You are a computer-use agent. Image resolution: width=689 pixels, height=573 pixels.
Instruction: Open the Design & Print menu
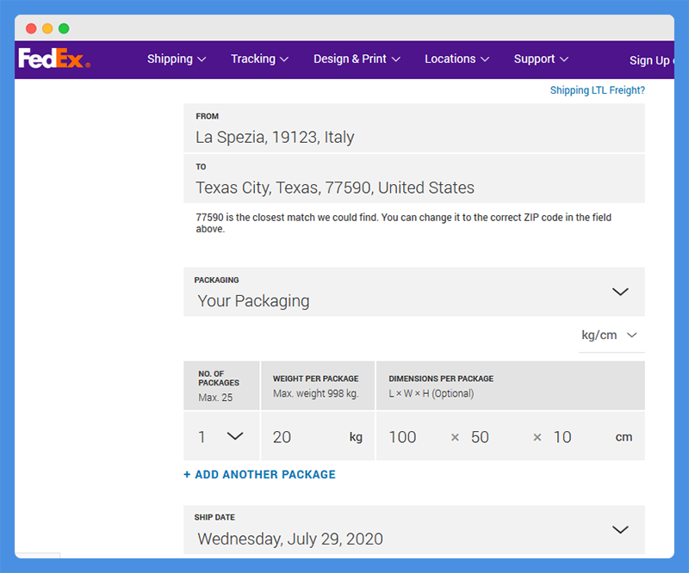coord(357,59)
